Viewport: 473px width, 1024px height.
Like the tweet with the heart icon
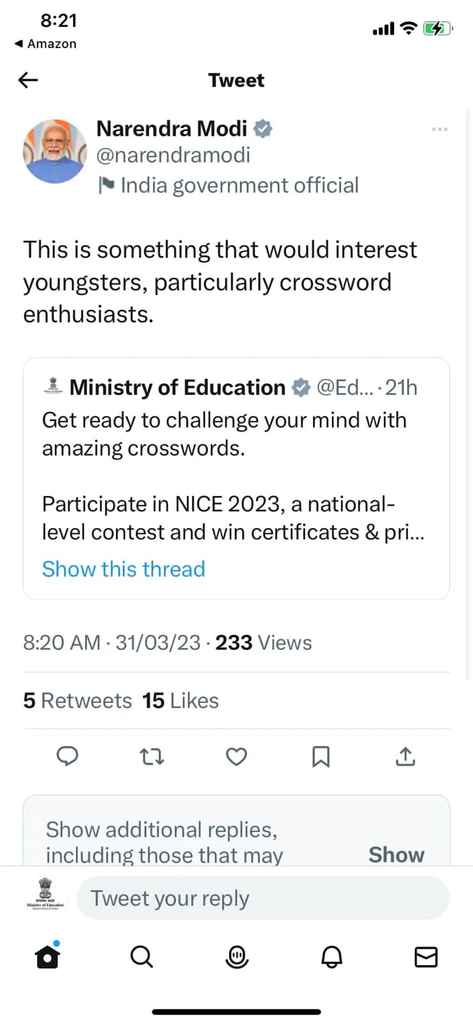pos(236,756)
